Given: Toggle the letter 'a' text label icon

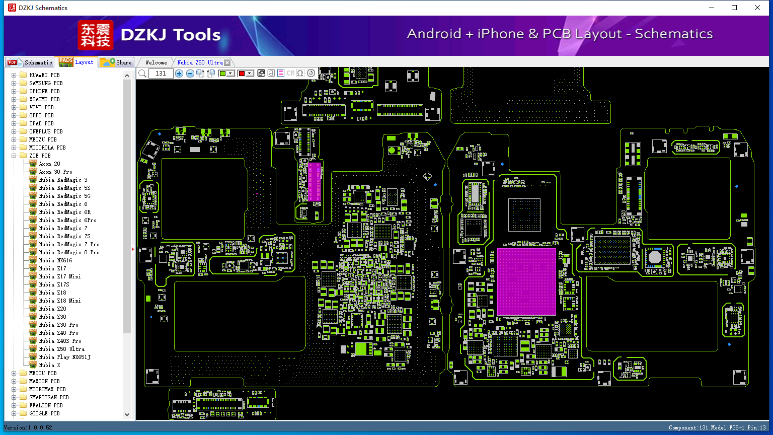Looking at the screenshot, I should pyautogui.click(x=271, y=74).
